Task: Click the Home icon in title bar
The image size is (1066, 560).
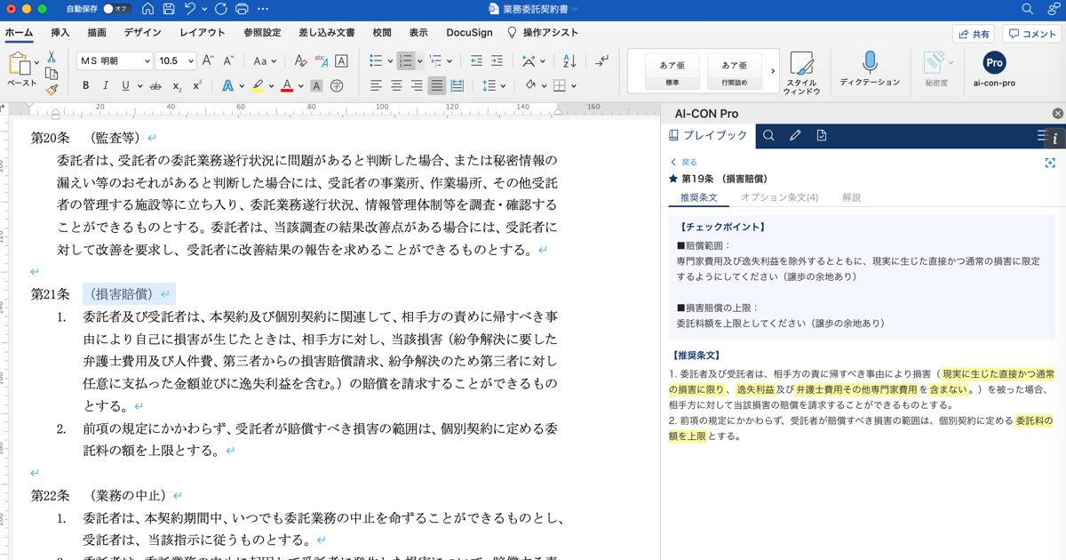Action: point(147,9)
